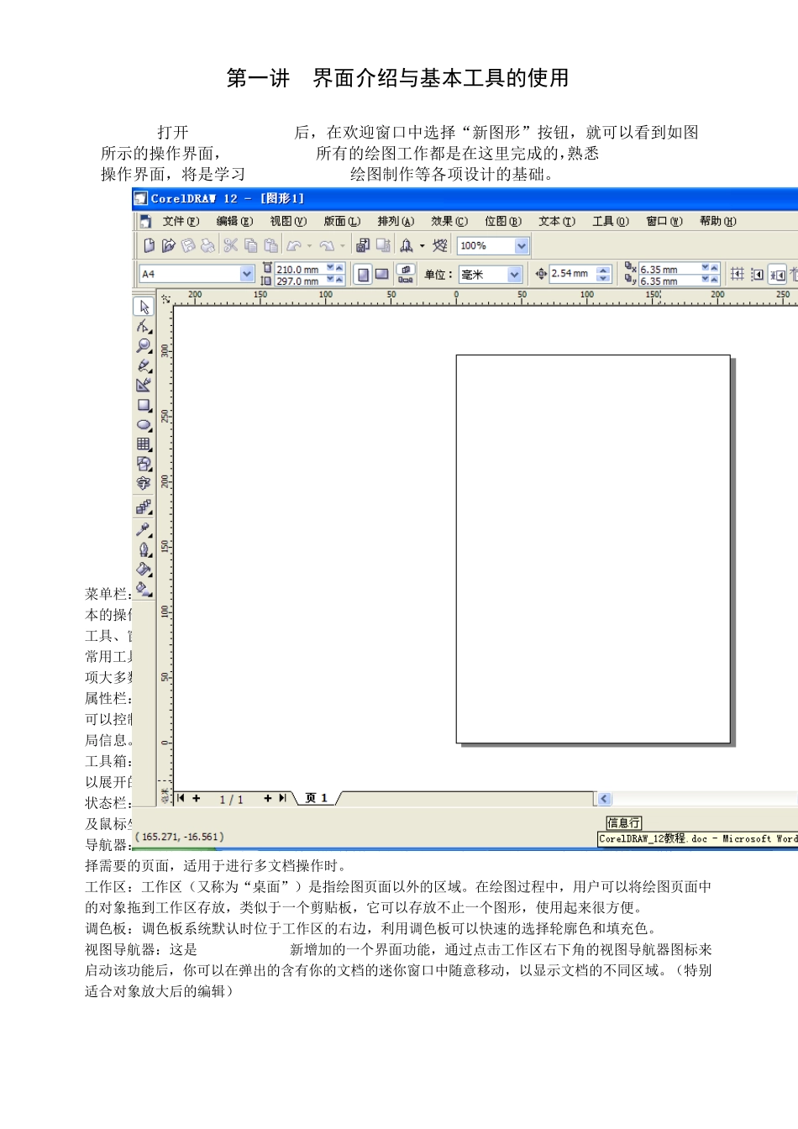Adjust nudge offset 2.54 mm spinner

tap(603, 274)
